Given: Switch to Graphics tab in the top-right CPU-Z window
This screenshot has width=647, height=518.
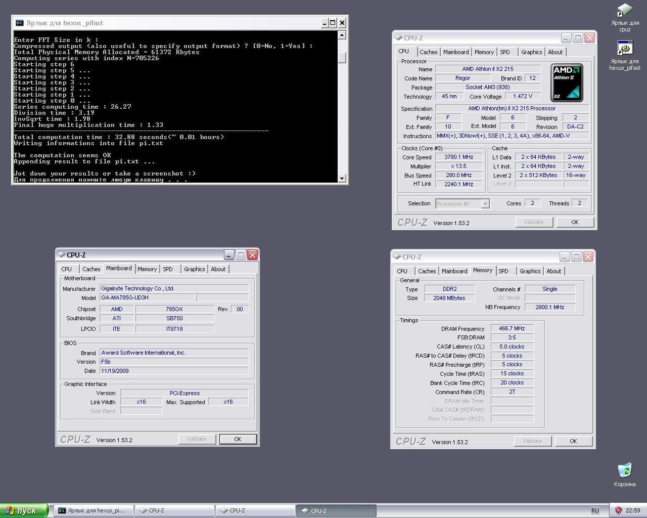Looking at the screenshot, I should point(531,52).
